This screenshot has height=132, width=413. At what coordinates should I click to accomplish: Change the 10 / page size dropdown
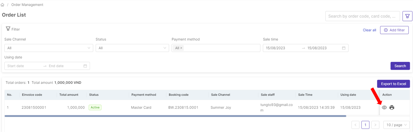pyautogui.click(x=396, y=125)
